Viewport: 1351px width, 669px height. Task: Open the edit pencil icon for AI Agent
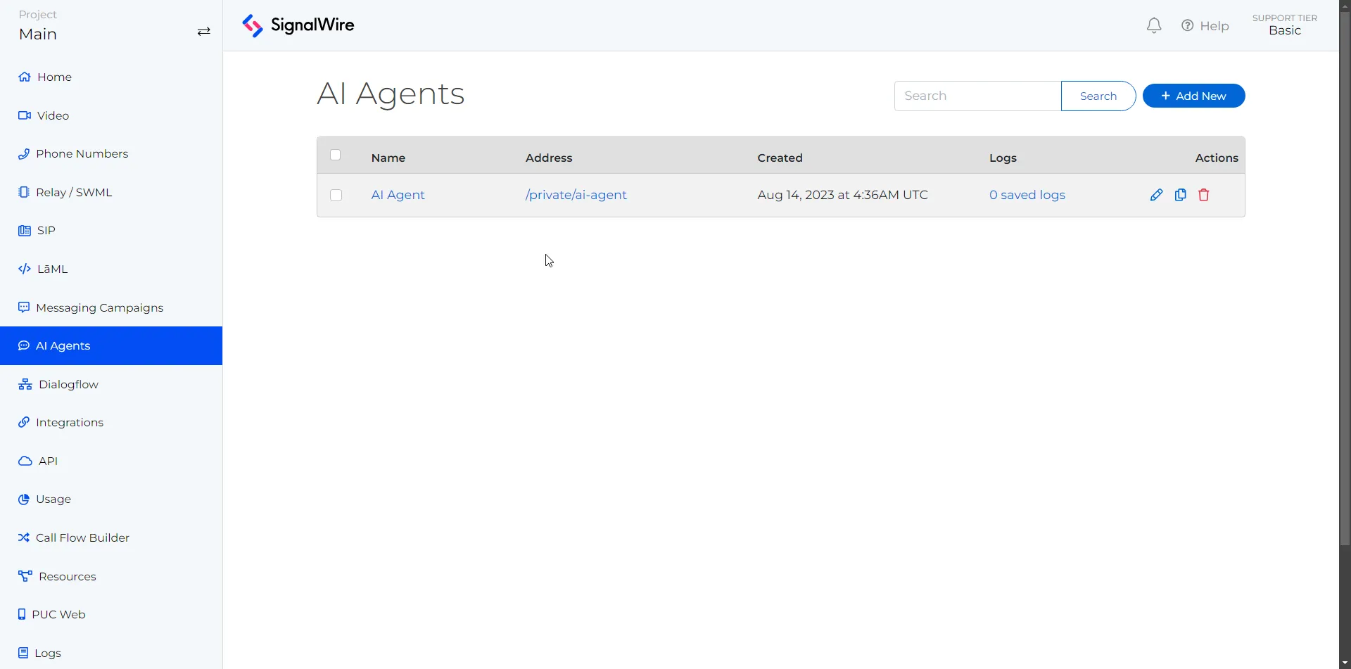(x=1157, y=195)
